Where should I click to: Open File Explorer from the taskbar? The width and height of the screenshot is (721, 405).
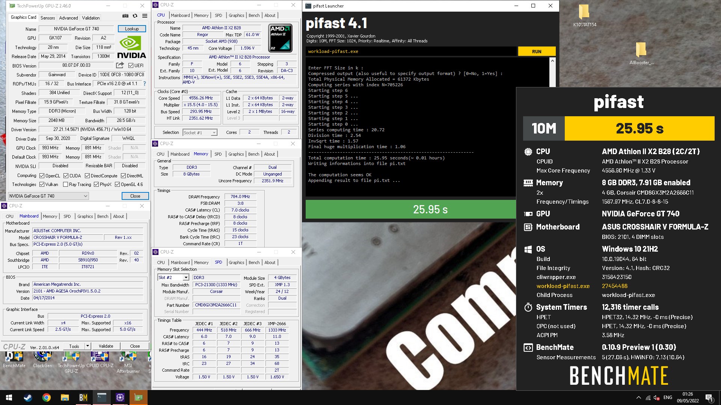coord(65,397)
